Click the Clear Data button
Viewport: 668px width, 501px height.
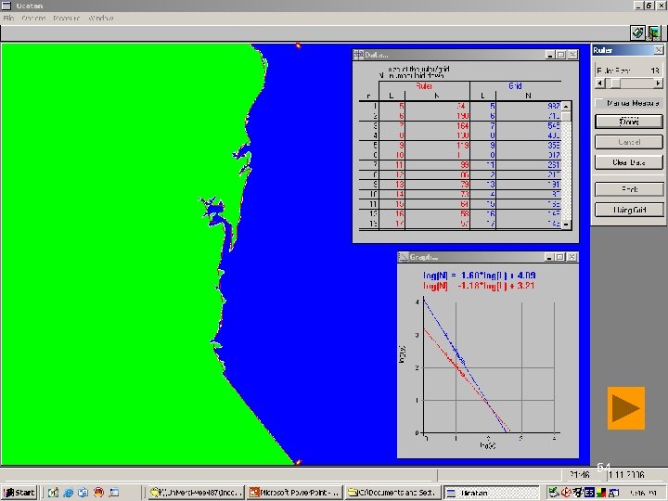click(629, 162)
